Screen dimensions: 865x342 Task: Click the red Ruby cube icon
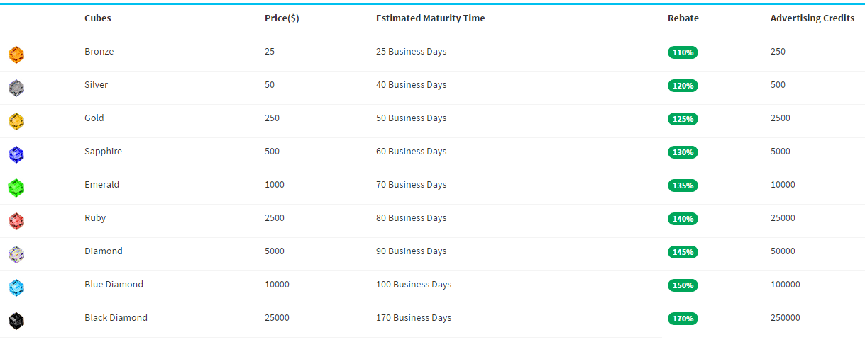tap(16, 221)
